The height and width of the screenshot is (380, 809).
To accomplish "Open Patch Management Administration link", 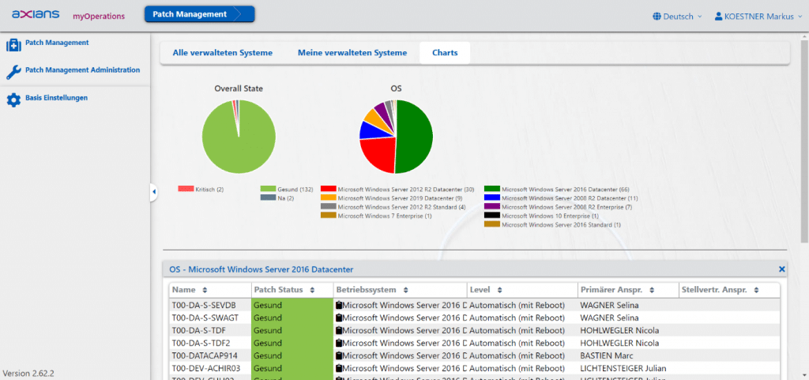I will coord(82,70).
